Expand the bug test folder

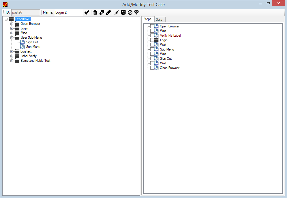pyautogui.click(x=12, y=51)
